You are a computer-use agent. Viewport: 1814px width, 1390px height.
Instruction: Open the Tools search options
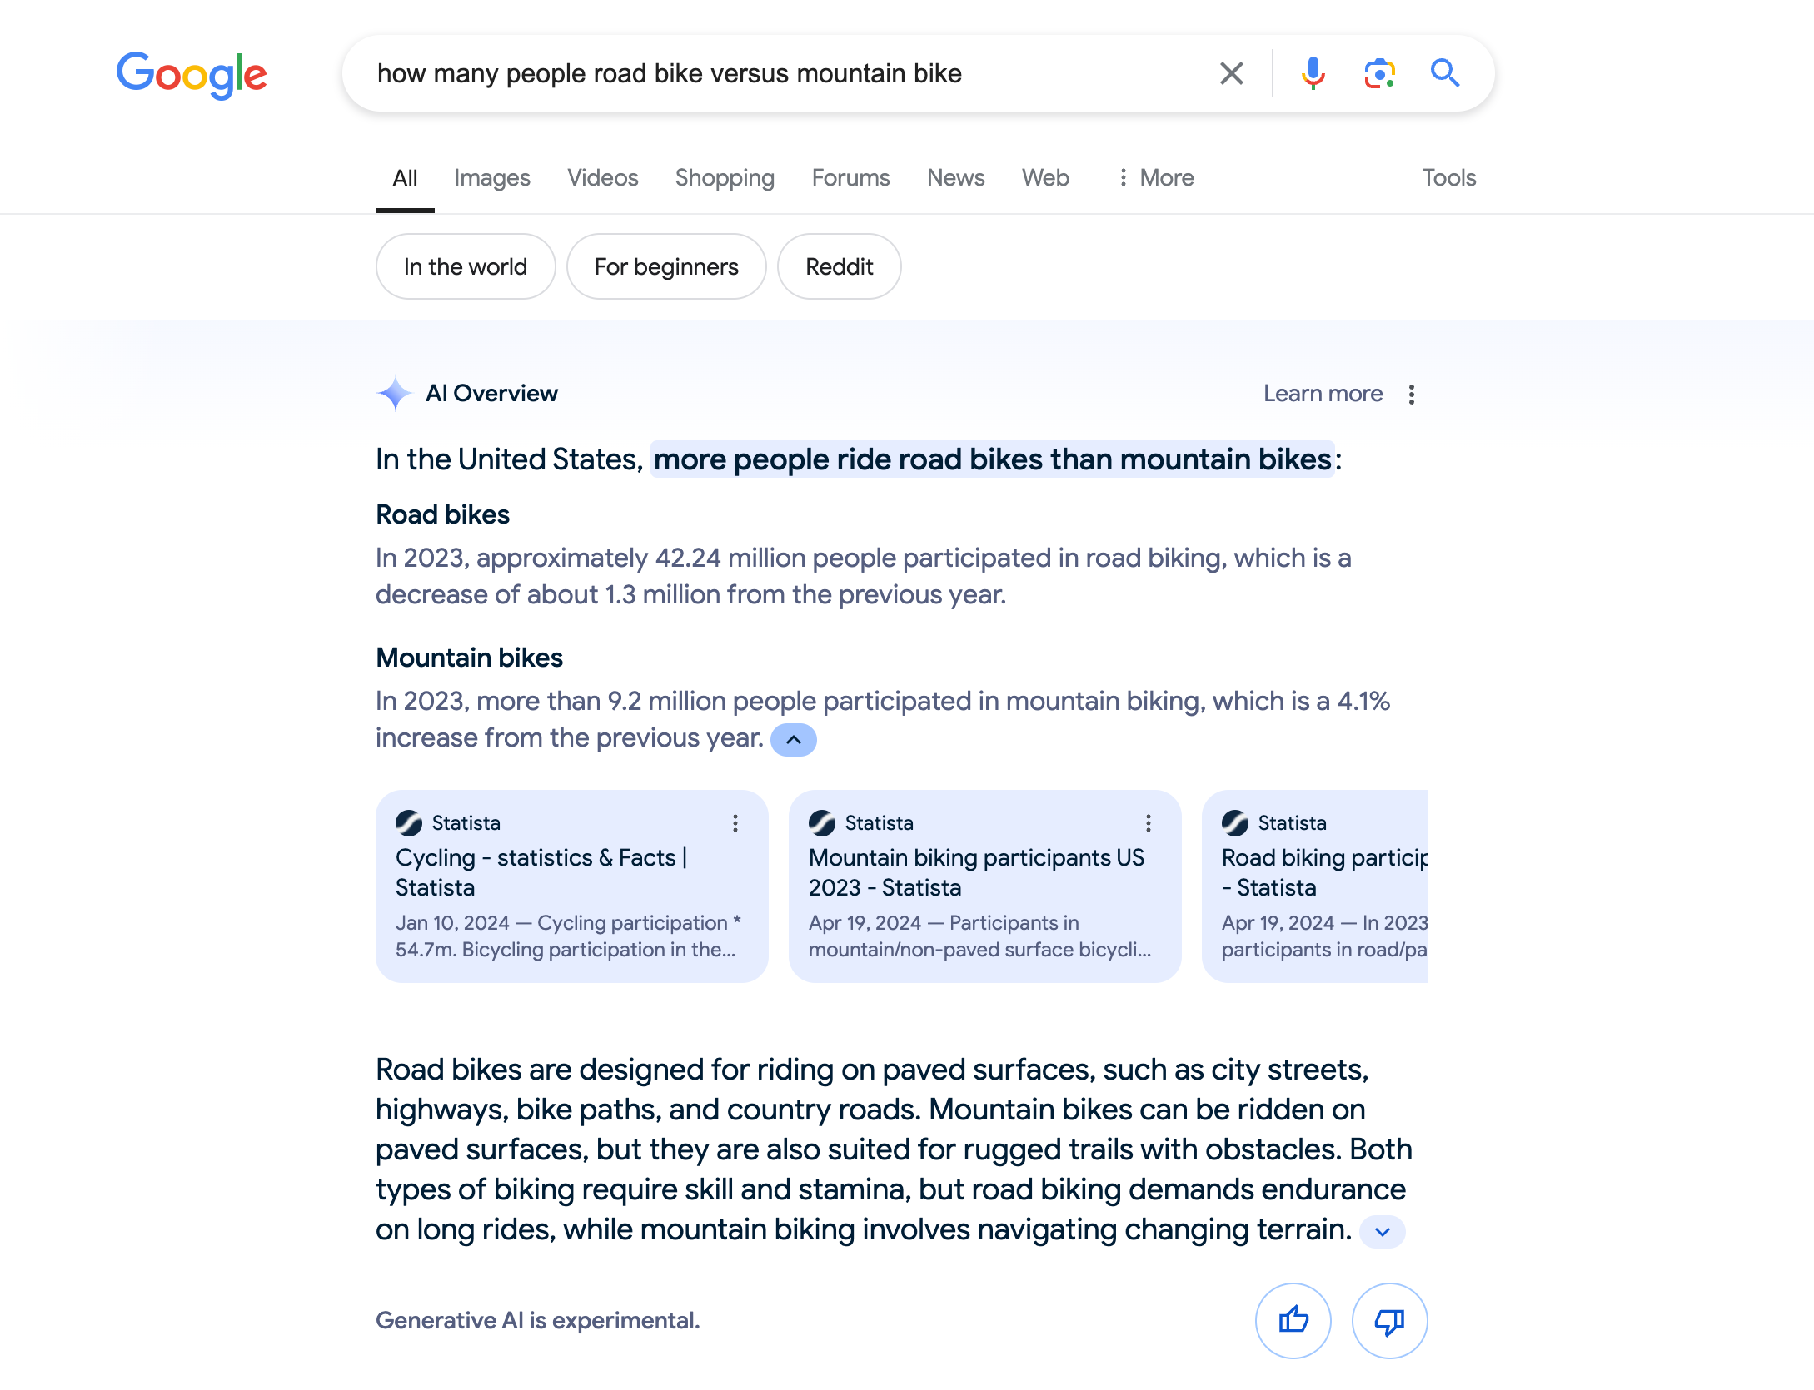click(1448, 177)
